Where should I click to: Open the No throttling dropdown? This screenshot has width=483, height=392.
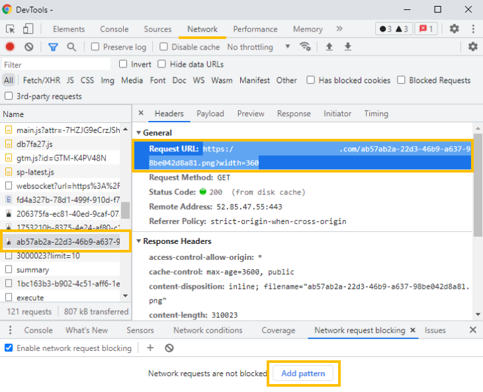click(258, 47)
